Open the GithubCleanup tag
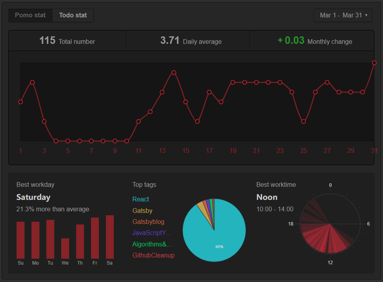 153,256
